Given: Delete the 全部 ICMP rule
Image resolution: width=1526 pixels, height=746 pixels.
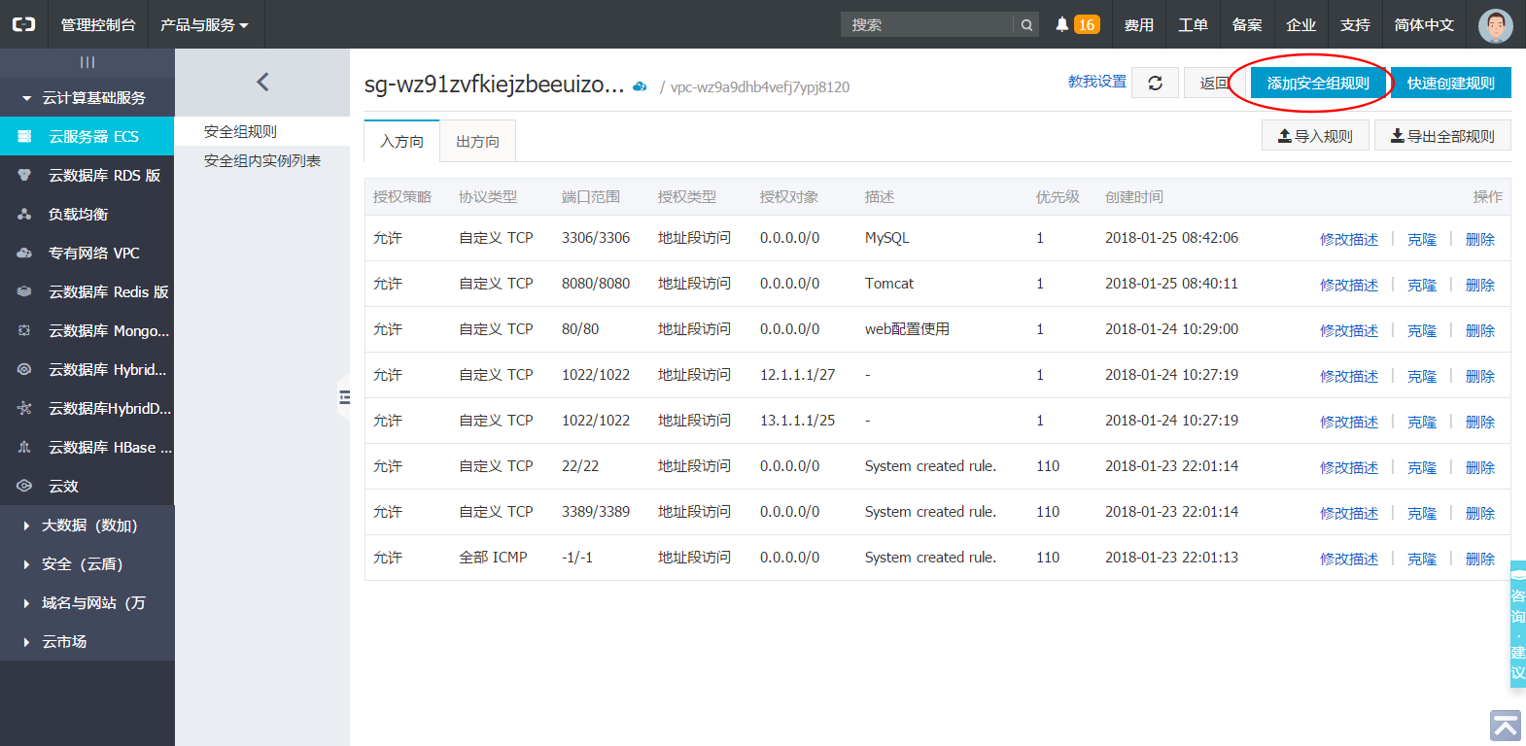Looking at the screenshot, I should (1480, 559).
